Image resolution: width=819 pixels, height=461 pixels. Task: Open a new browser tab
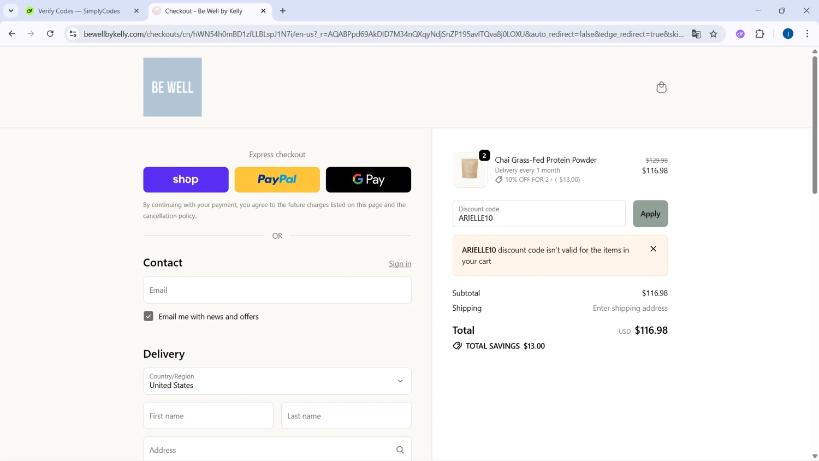(283, 11)
